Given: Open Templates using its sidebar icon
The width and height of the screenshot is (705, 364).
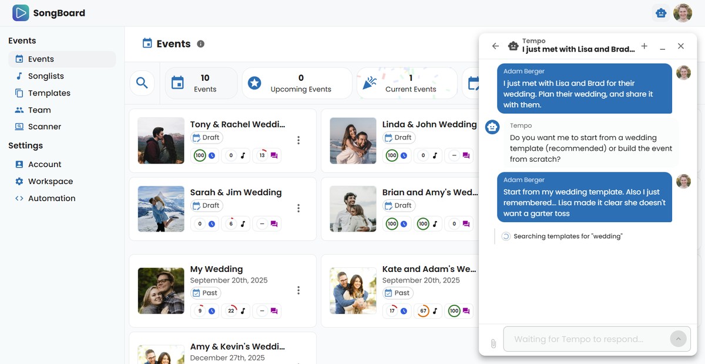Looking at the screenshot, I should (x=18, y=93).
